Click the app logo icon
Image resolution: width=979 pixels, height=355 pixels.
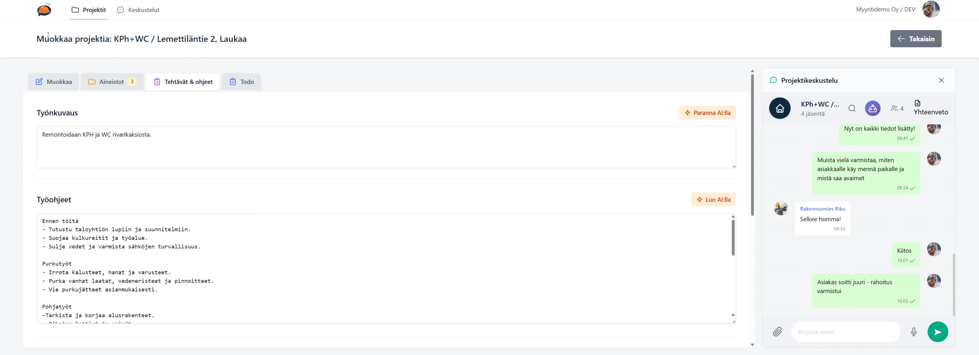[44, 10]
